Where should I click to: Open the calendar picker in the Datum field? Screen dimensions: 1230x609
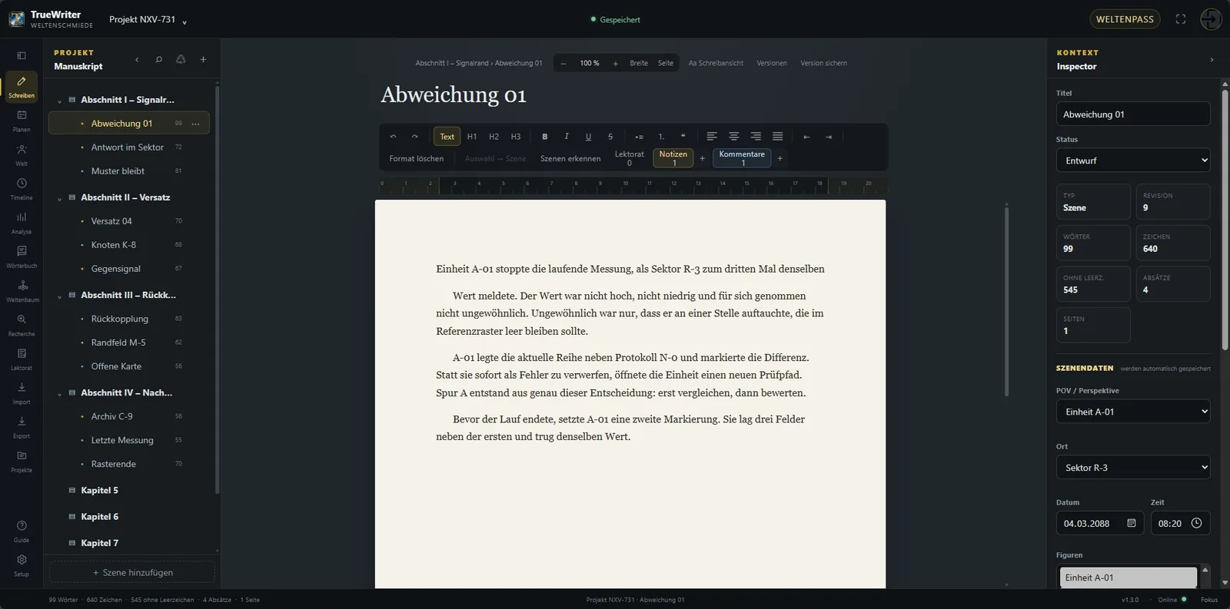(x=1132, y=523)
